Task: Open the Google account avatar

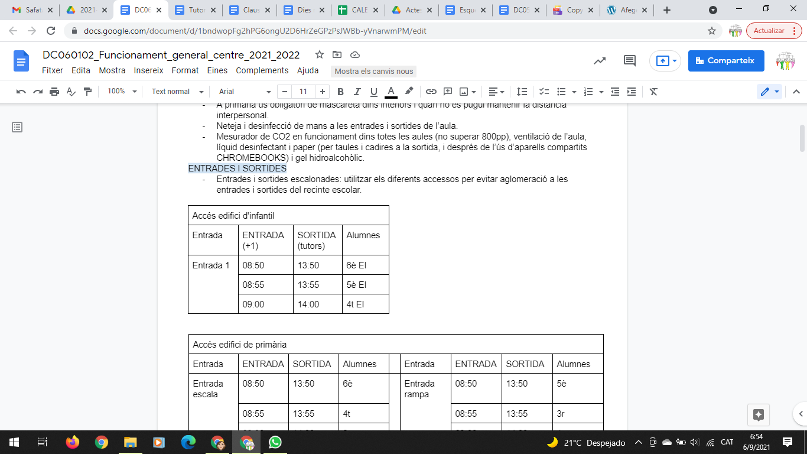Action: (786, 61)
